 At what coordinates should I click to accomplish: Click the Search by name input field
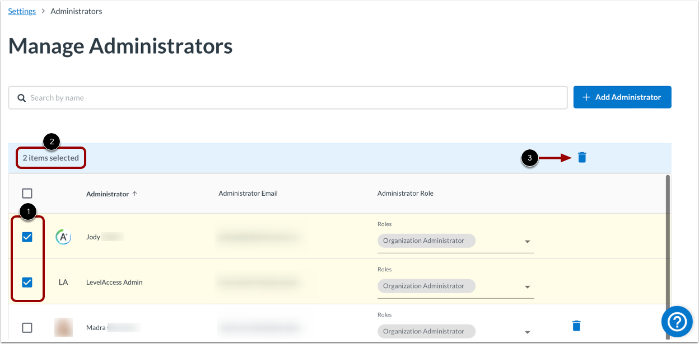pos(168,97)
